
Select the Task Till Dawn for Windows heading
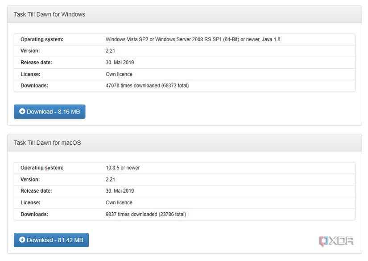coord(50,14)
